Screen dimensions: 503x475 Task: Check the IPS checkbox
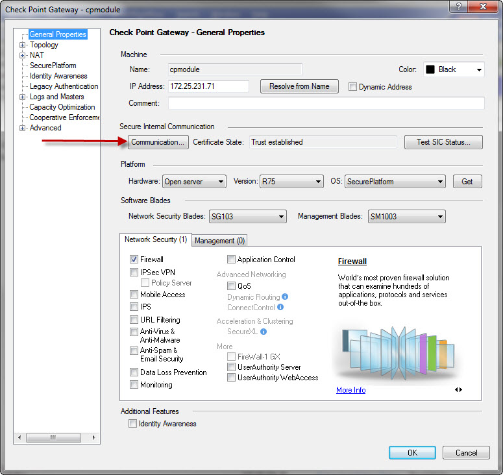click(x=134, y=307)
